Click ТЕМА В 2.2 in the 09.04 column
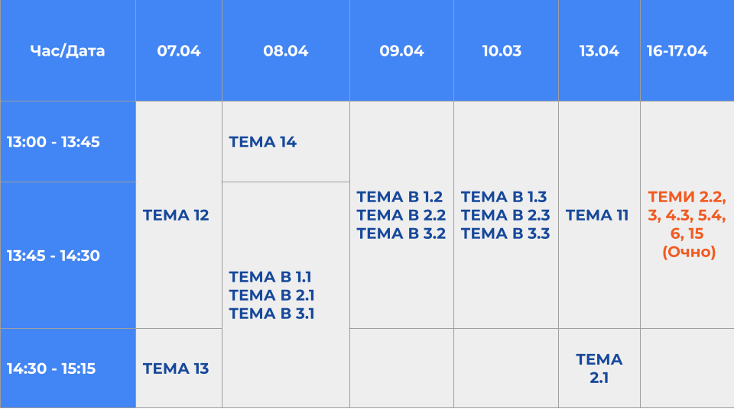The height and width of the screenshot is (412, 734). [401, 215]
